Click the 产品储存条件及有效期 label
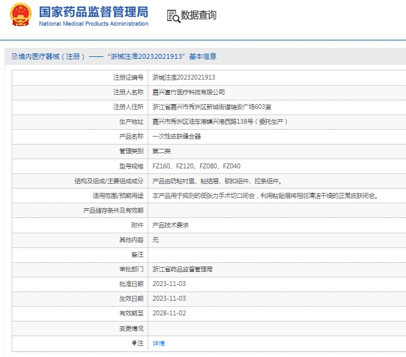Image resolution: width=406 pixels, height=357 pixels. (113, 211)
